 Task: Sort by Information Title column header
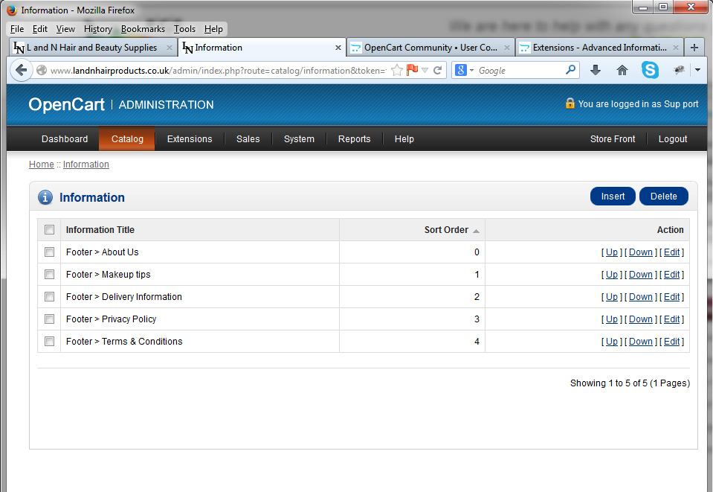[x=100, y=230]
